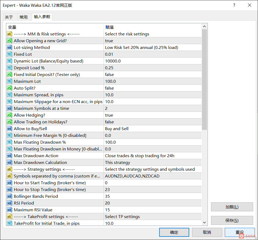The height and width of the screenshot is (240, 258).
Task: Click the icon beside Allow Trading on Holidays?
Action: (x=9, y=122)
